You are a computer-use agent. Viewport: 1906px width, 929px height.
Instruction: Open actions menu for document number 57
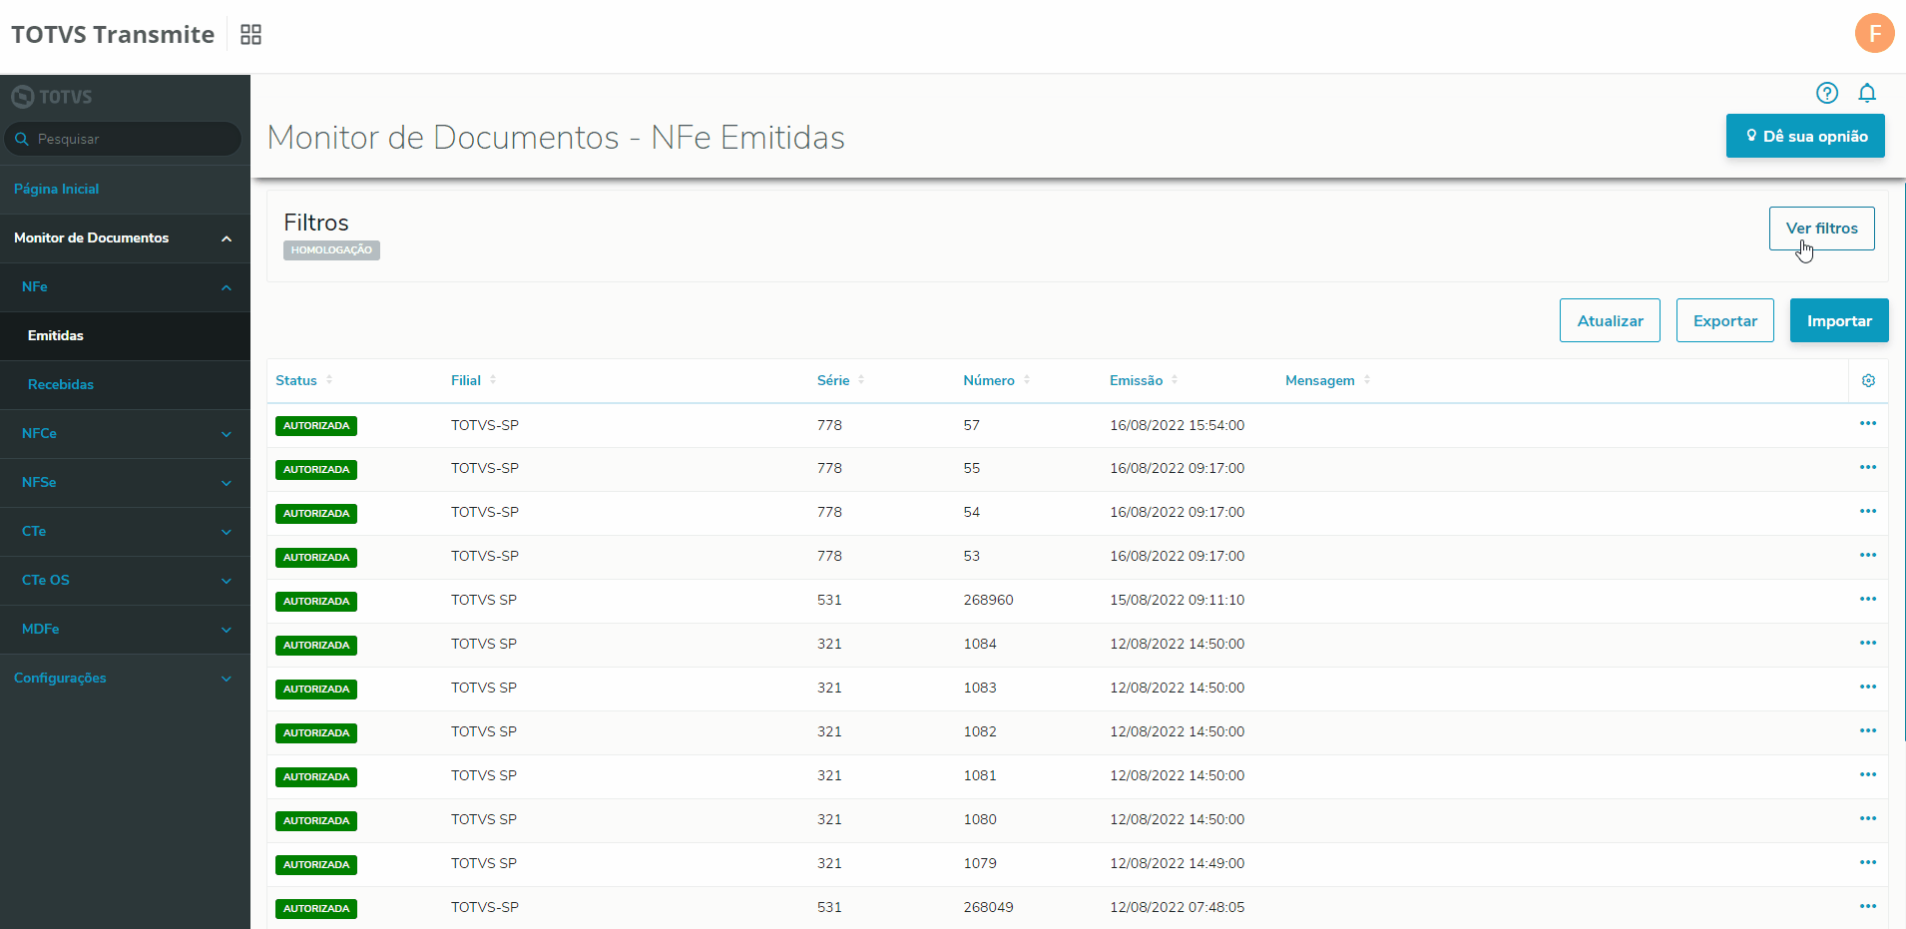coord(1867,424)
